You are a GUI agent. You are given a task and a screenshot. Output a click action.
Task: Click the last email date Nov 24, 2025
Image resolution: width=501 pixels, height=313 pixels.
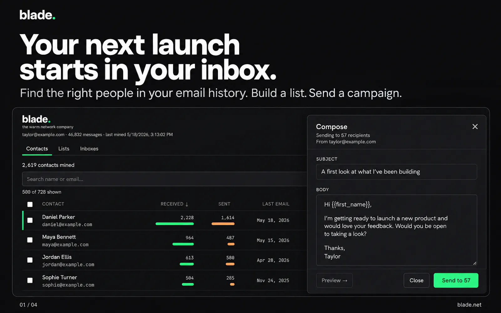point(273,281)
